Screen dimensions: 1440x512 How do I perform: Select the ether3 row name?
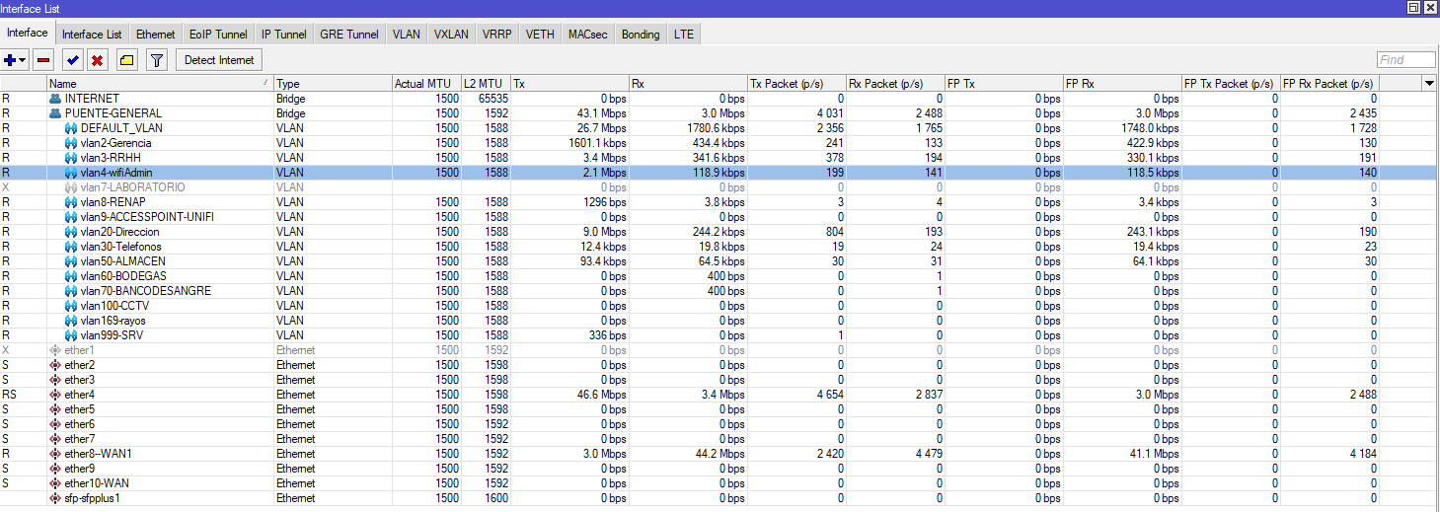tap(80, 380)
